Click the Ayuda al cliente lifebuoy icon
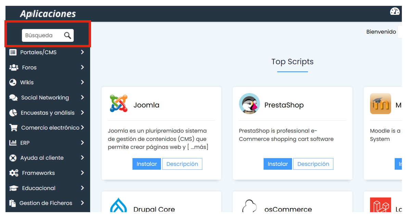407x219 pixels. click(x=13, y=158)
